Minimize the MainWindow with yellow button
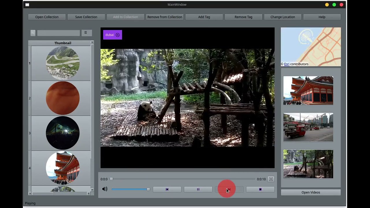The image size is (370, 208). pos(327,5)
